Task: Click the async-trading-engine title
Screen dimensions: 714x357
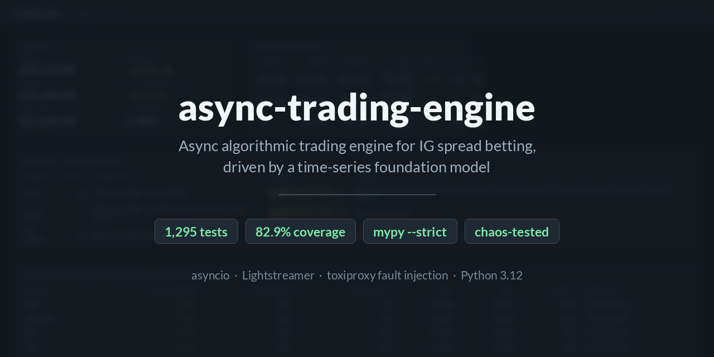Action: tap(357, 108)
